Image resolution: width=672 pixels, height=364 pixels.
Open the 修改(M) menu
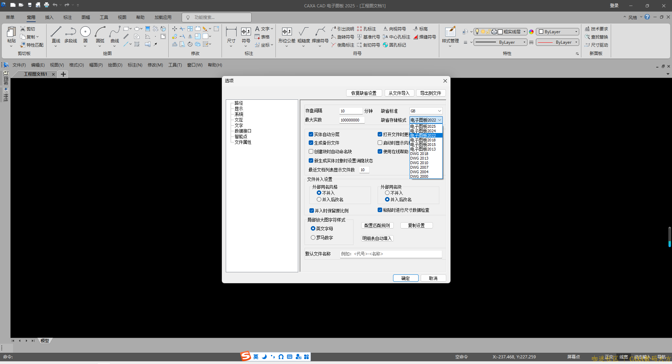[x=155, y=65]
